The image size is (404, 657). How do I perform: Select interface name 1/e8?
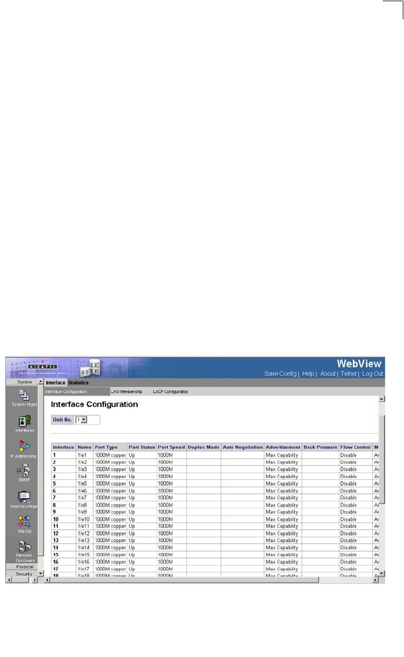82,505
